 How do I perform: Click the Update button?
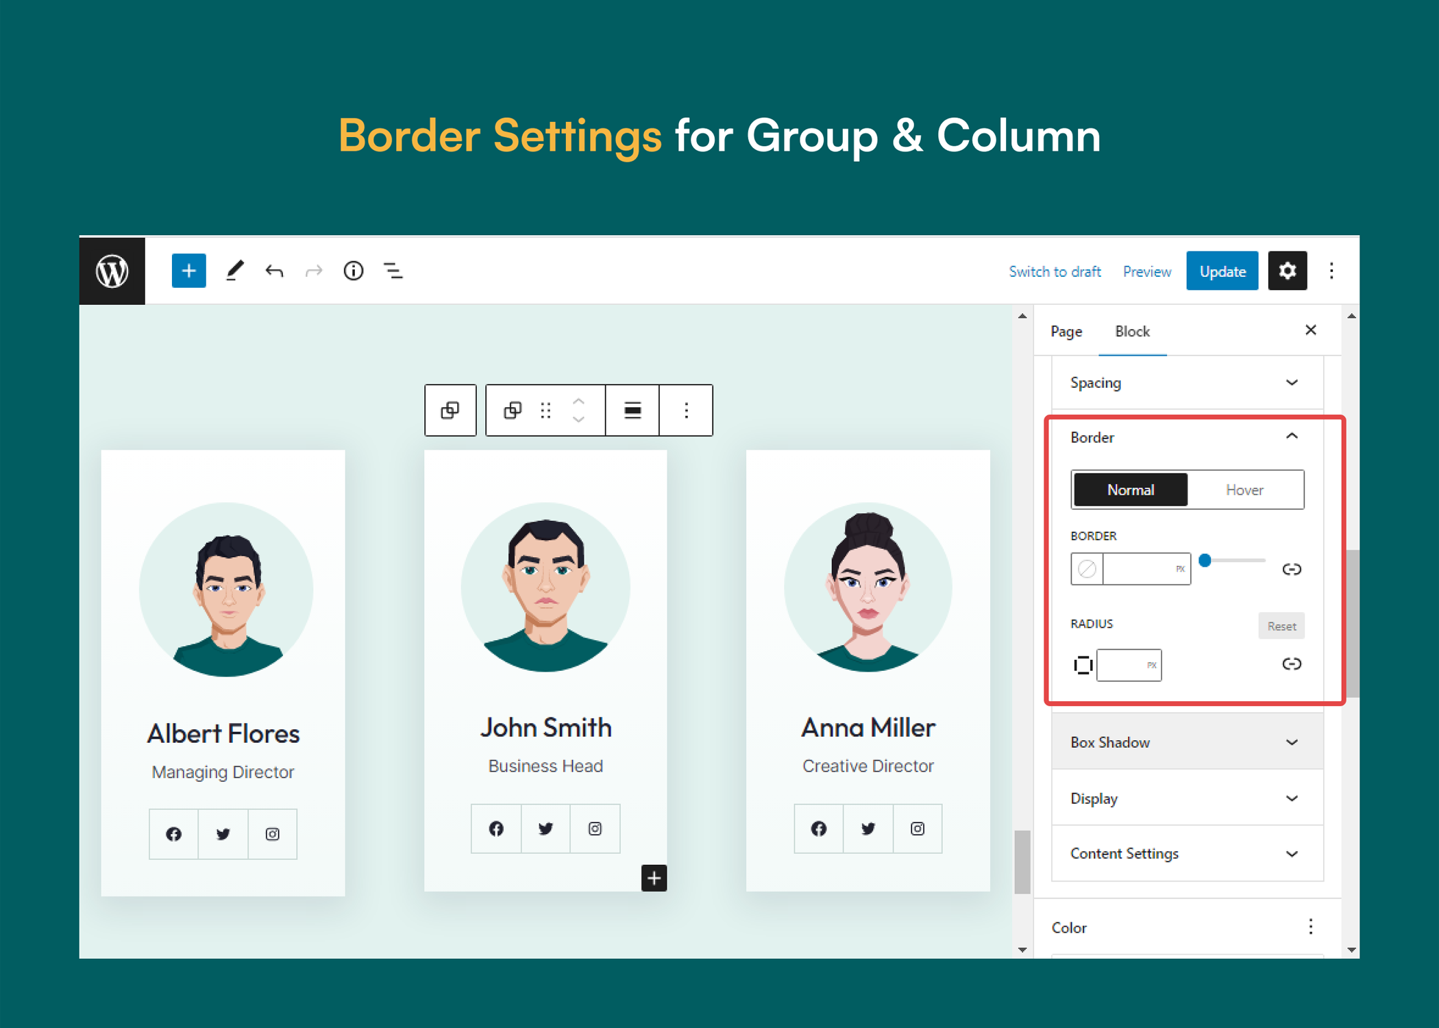point(1222,271)
